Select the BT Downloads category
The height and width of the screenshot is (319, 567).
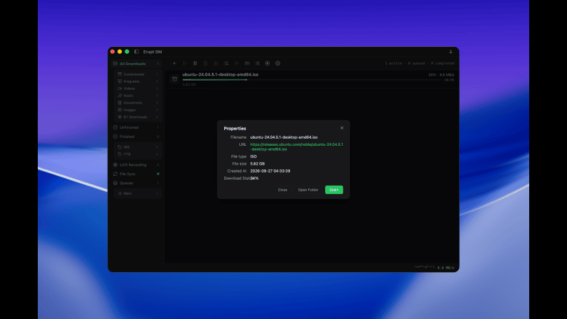click(x=138, y=117)
